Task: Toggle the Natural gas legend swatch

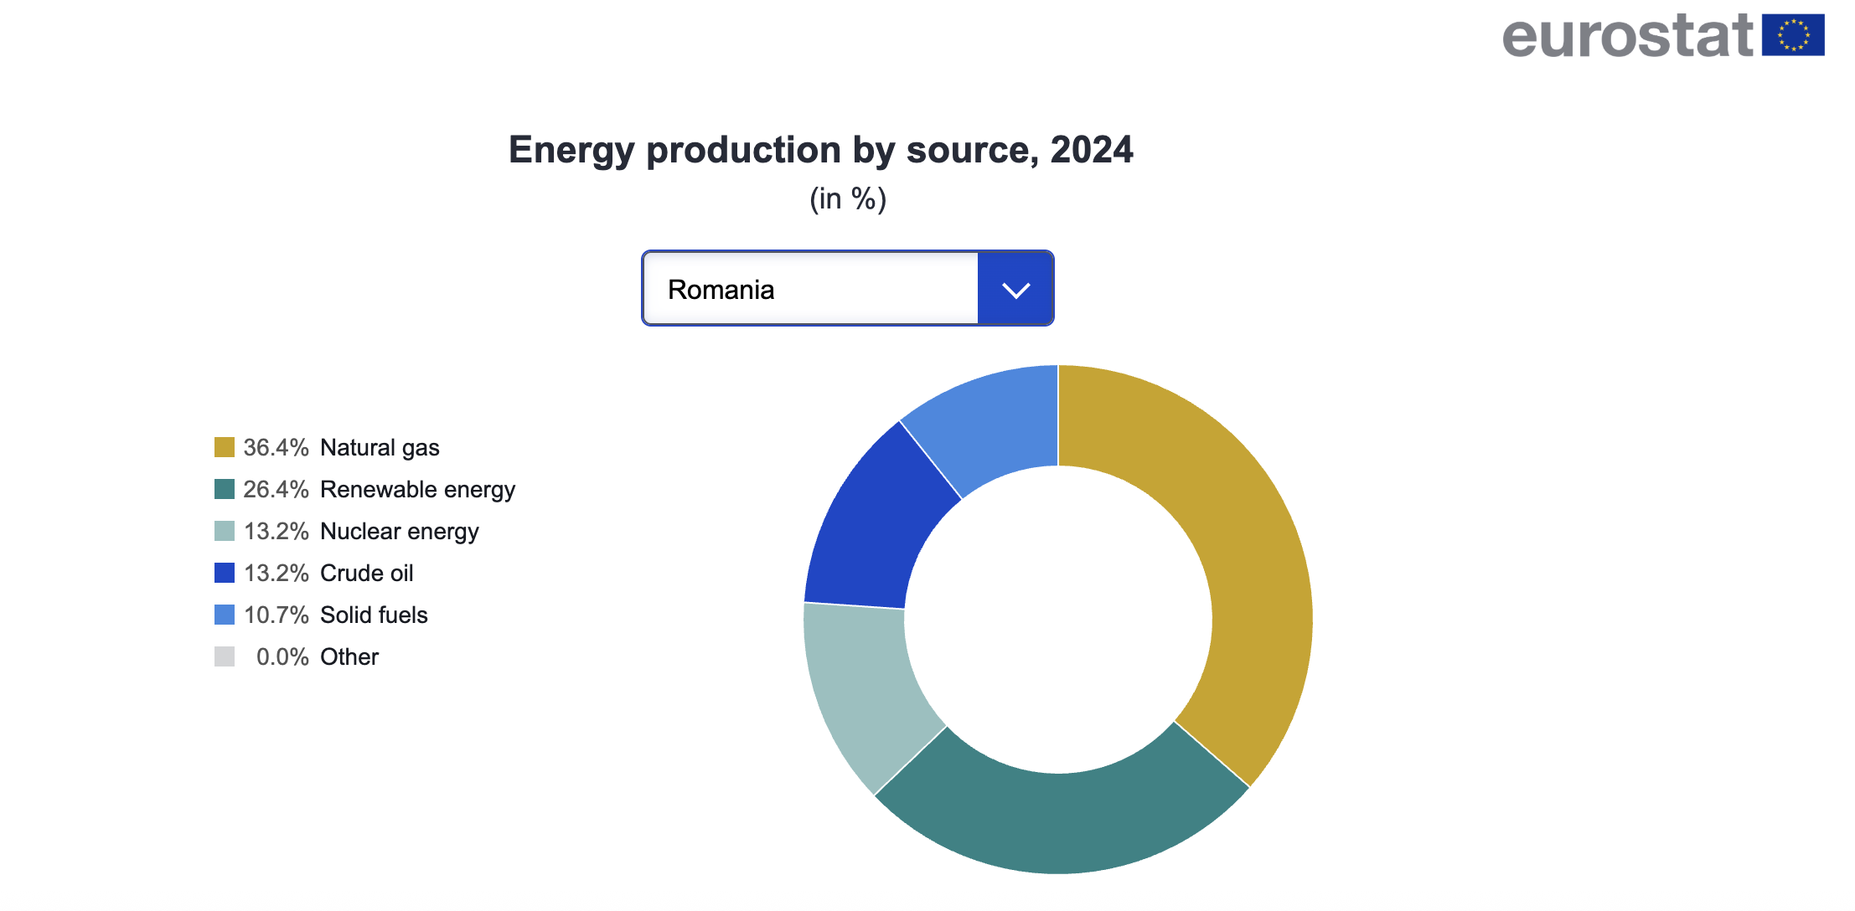Action: 225,447
